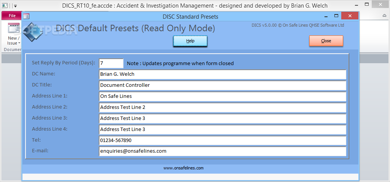Click the DC Title field
Screen dimensions: 390x182
222,85
